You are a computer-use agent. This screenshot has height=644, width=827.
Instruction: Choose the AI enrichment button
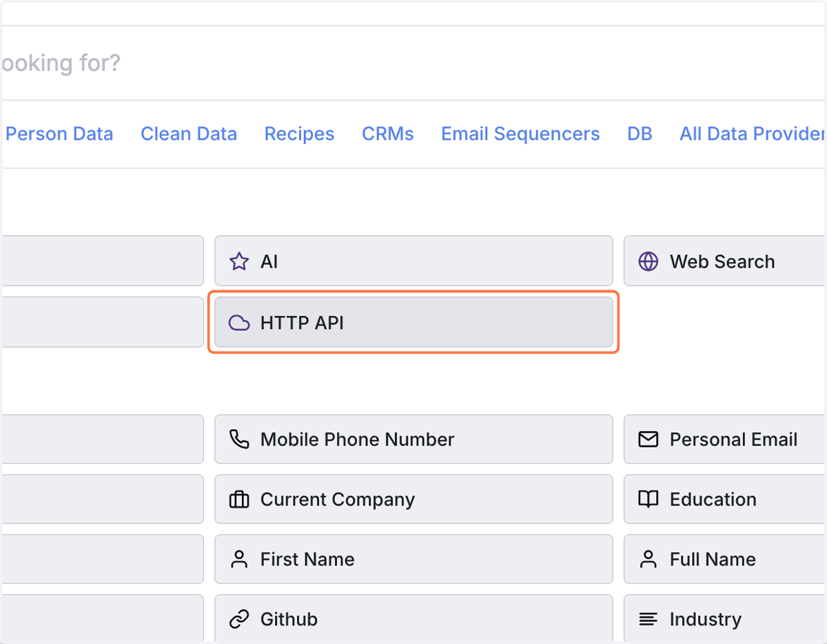tap(413, 261)
